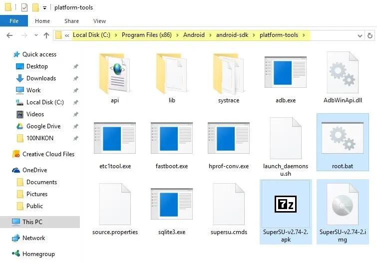The image size is (377, 263).
Task: Open Homegroup in the sidebar
Action: pyautogui.click(x=33, y=254)
